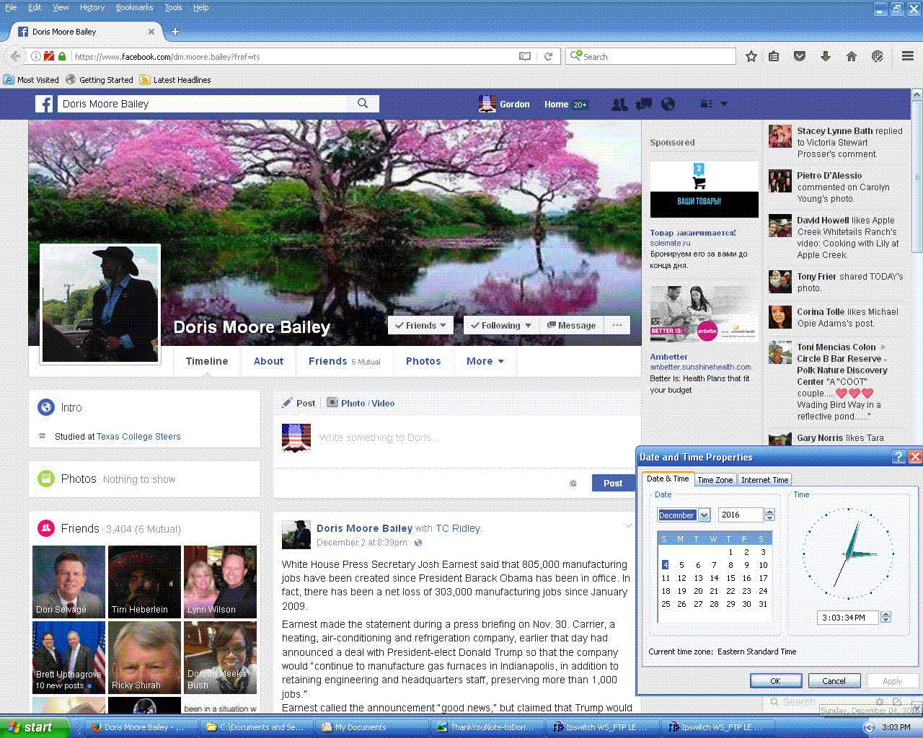
Task: Click the Firefox bookmark star icon
Action: click(751, 56)
